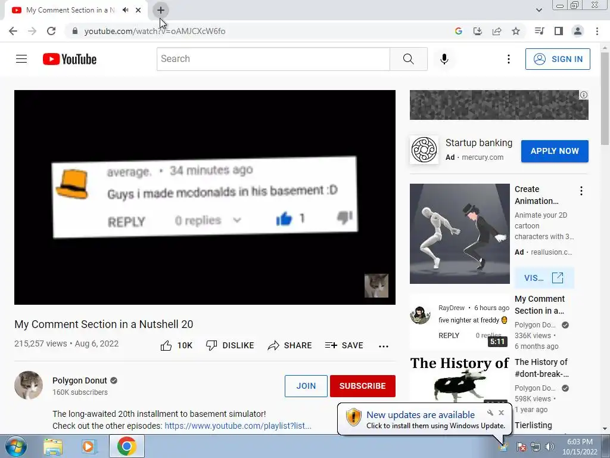Focus the YouTube Search field
This screenshot has width=610, height=458.
click(273, 59)
